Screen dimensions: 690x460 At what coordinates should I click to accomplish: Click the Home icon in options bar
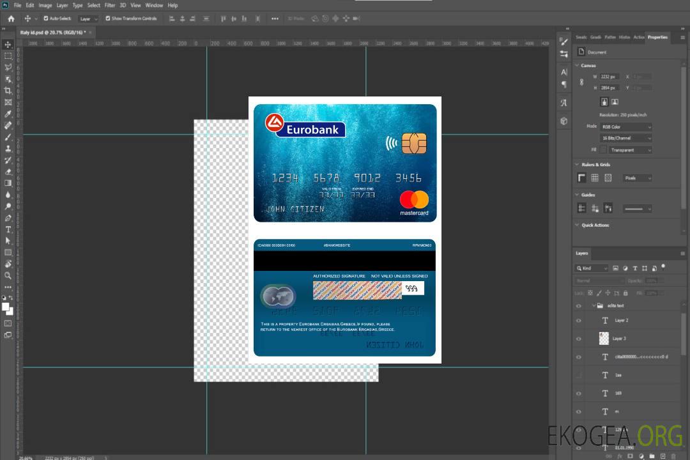coord(11,19)
